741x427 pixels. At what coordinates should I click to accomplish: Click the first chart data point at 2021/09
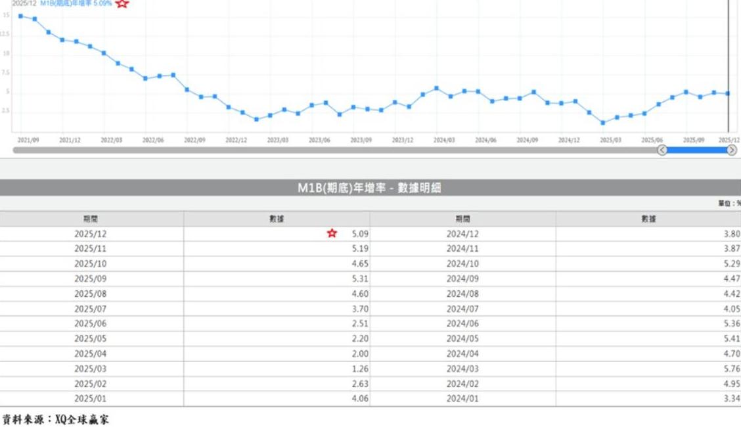tap(20, 16)
